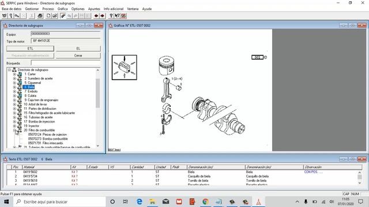Click the red right arrow toolbar icon
Image resolution: width=369 pixels, height=207 pixels.
[x=103, y=16]
